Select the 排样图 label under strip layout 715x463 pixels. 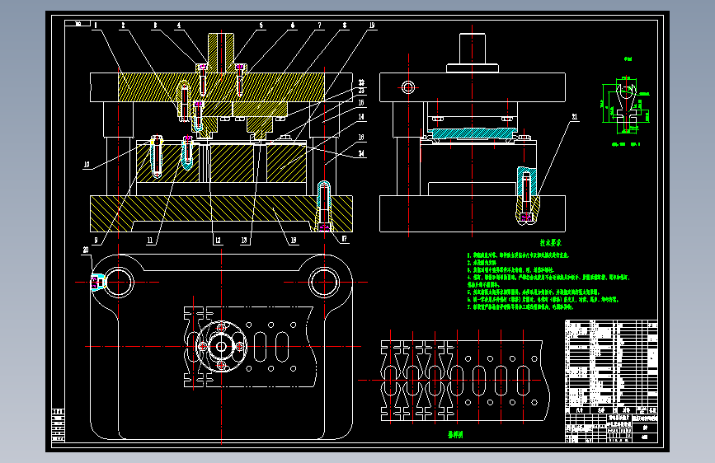pos(455,435)
